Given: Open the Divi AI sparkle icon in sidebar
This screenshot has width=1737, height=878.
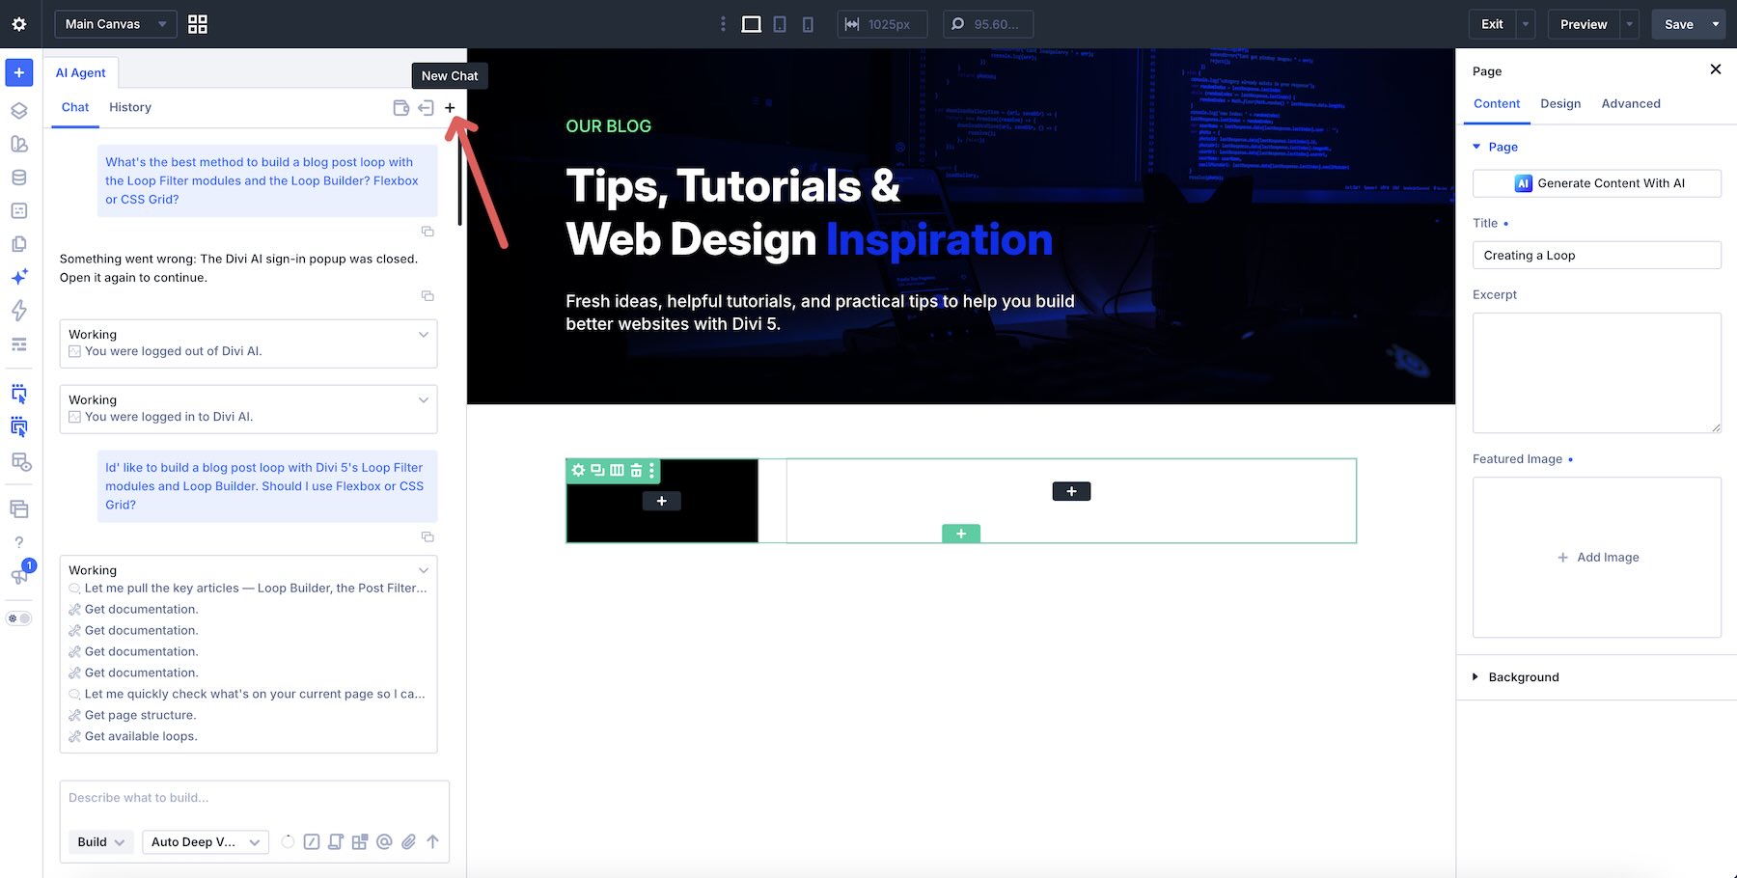Looking at the screenshot, I should [19, 277].
